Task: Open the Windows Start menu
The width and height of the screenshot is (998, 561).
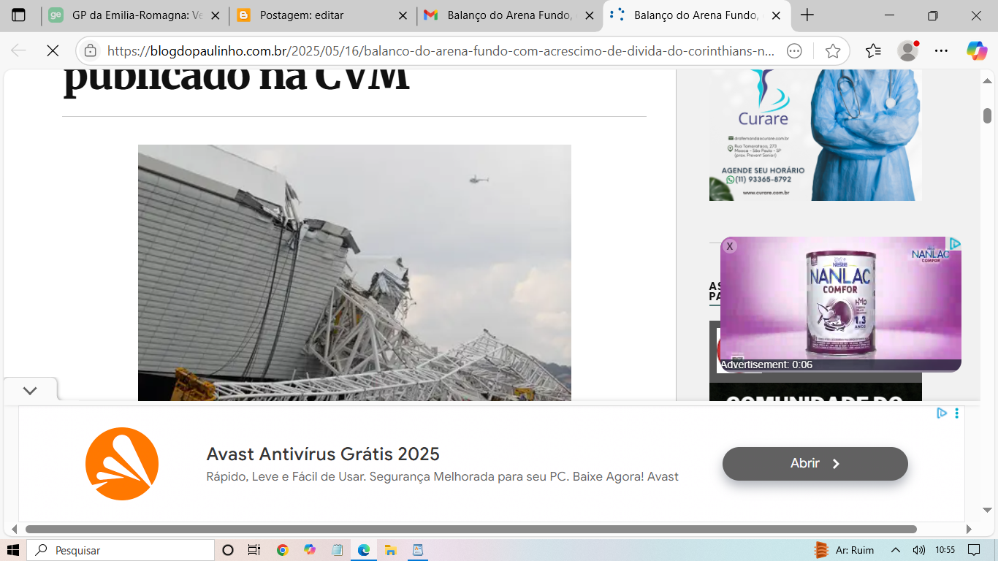Action: click(13, 550)
